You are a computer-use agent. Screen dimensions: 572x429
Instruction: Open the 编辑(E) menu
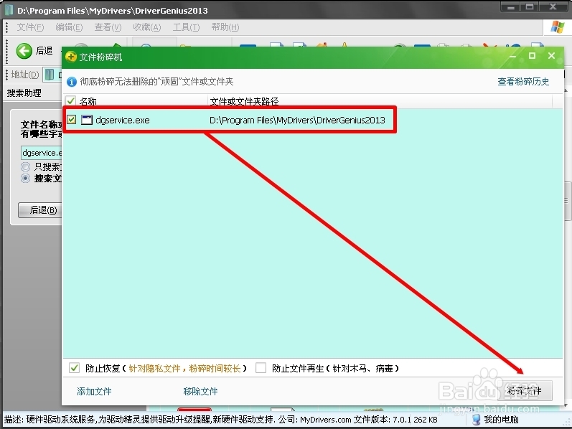[x=69, y=27]
